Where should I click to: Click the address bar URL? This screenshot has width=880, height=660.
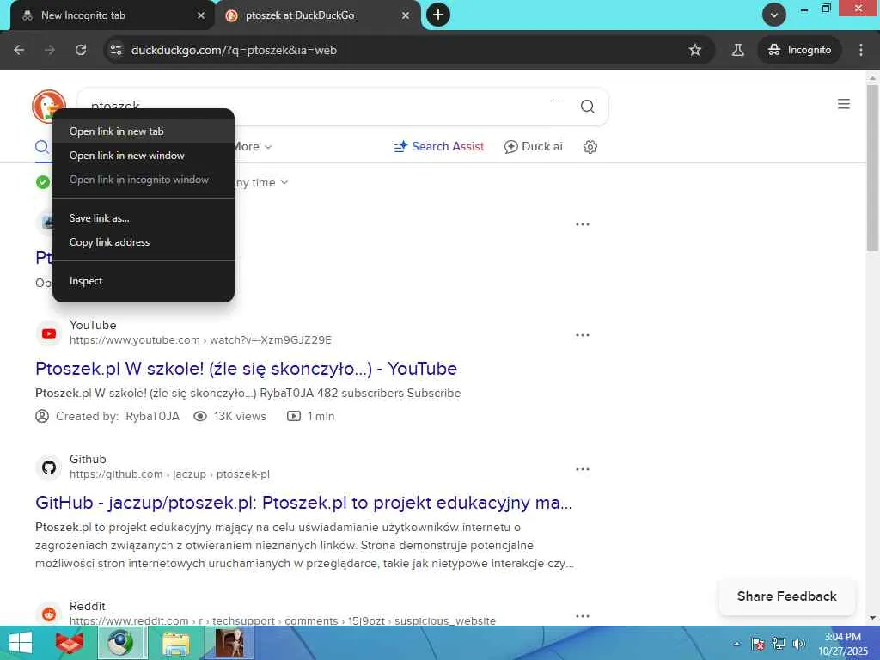tap(234, 50)
